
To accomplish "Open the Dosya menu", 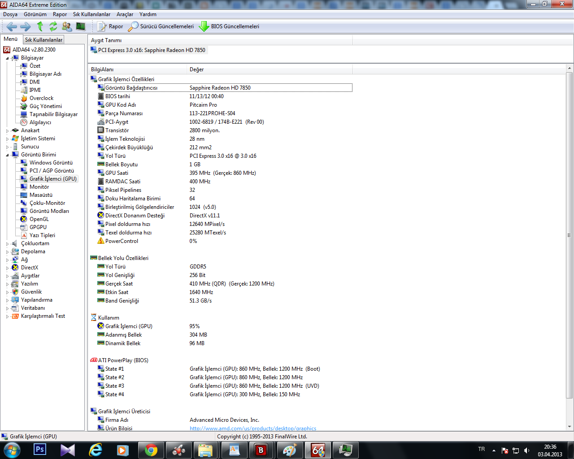I will pyautogui.click(x=10, y=14).
